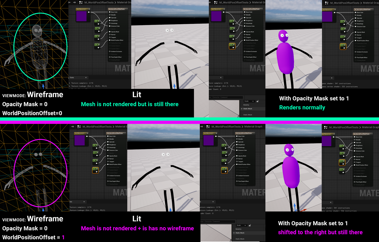This screenshot has height=242, width=379.
Task: Click the output pin of the highlighted constant node
Action: tap(234, 47)
